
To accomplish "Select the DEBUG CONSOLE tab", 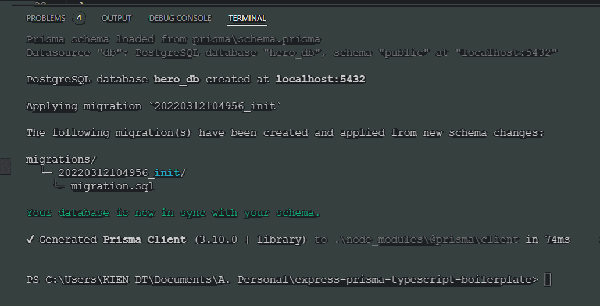I will point(180,19).
